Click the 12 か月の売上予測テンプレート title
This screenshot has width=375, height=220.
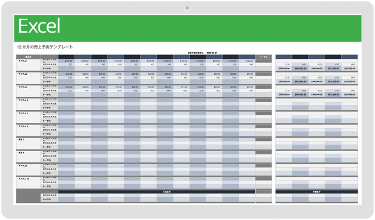click(x=45, y=47)
